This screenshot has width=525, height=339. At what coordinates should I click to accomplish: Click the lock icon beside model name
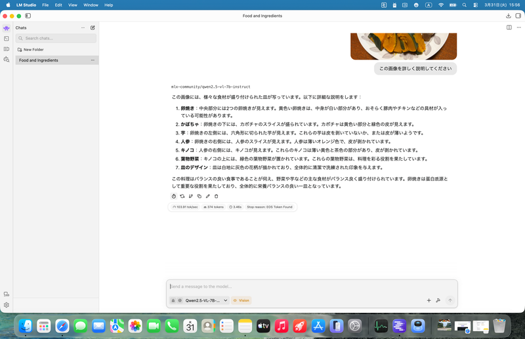173,300
